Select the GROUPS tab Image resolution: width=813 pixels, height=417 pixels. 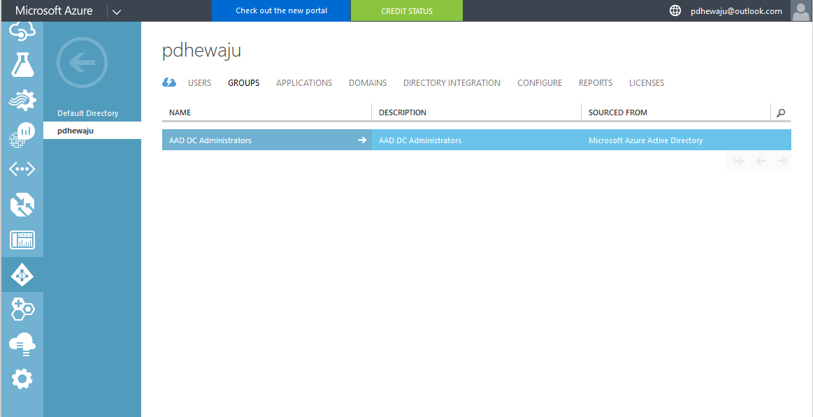[244, 83]
